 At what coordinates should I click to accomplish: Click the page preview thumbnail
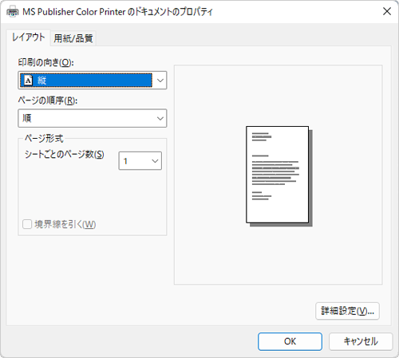tap(279, 176)
